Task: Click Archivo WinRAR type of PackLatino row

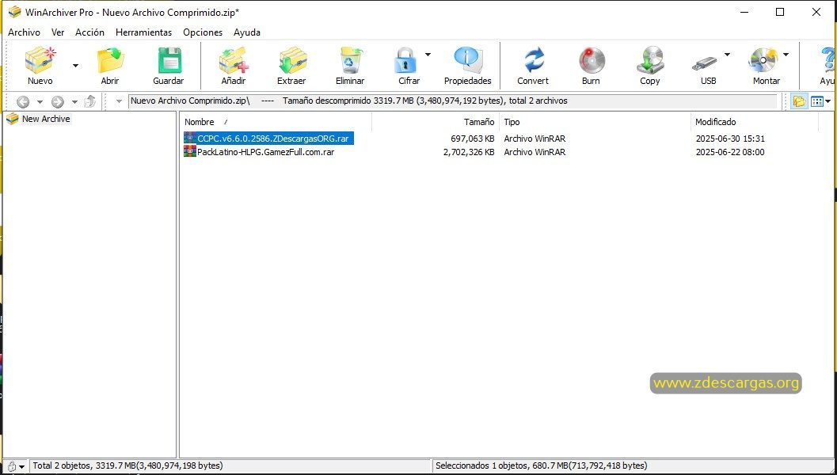Action: pyautogui.click(x=535, y=152)
